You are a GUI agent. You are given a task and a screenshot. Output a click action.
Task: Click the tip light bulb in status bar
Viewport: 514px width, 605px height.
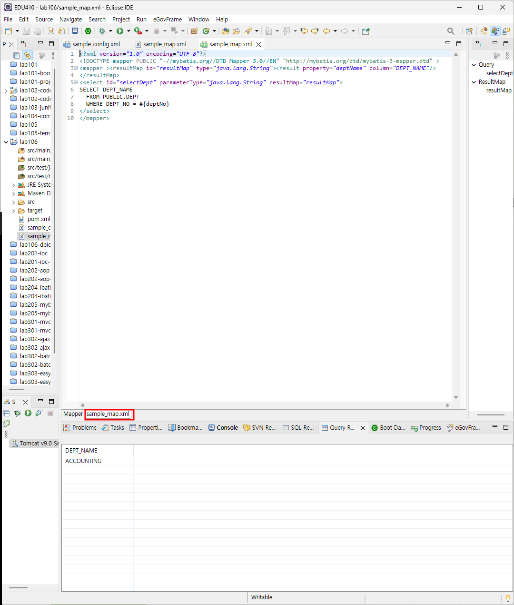tap(508, 598)
